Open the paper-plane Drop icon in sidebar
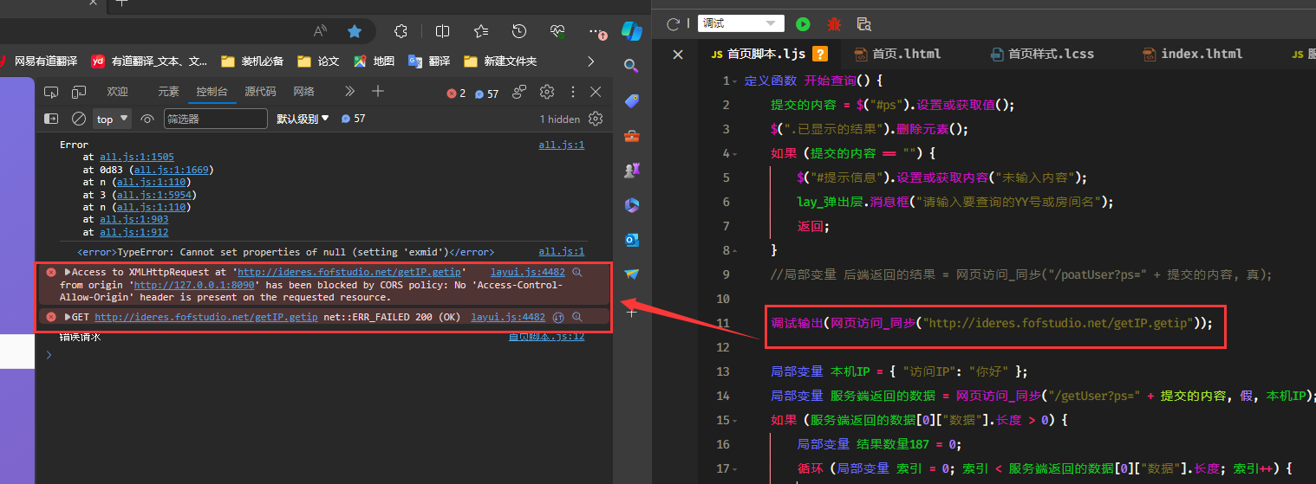 (x=631, y=274)
